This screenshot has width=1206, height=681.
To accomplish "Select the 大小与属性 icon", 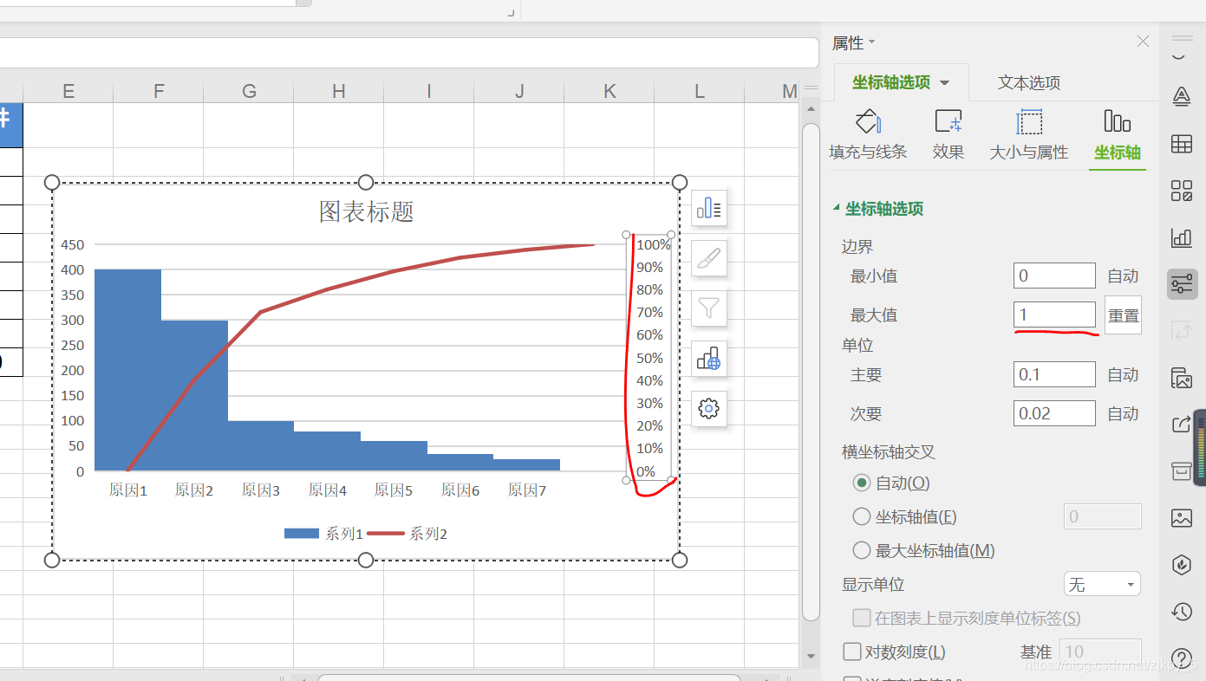I will click(x=1029, y=121).
